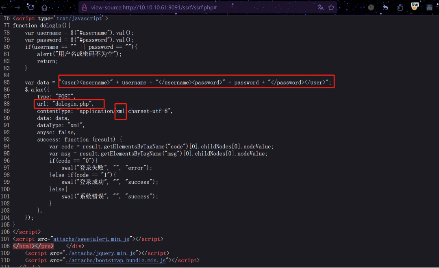Click the 'anysc: false,' text

56,132
